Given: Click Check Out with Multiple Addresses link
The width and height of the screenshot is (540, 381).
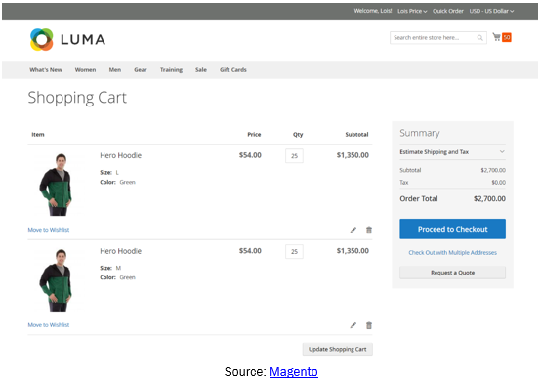Looking at the screenshot, I should (452, 252).
